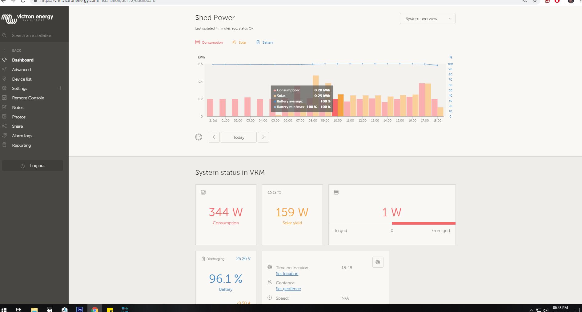Open Photos page

click(x=19, y=117)
